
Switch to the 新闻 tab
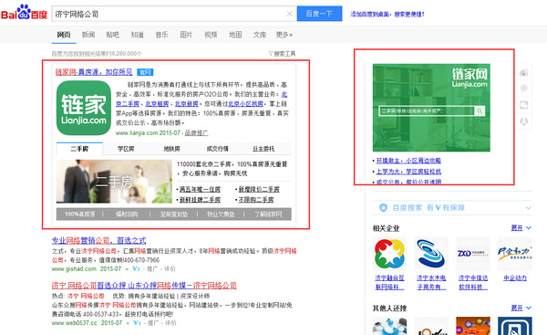[x=88, y=35]
